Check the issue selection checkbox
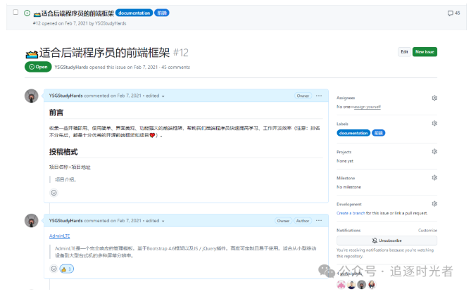 [x=15, y=13]
